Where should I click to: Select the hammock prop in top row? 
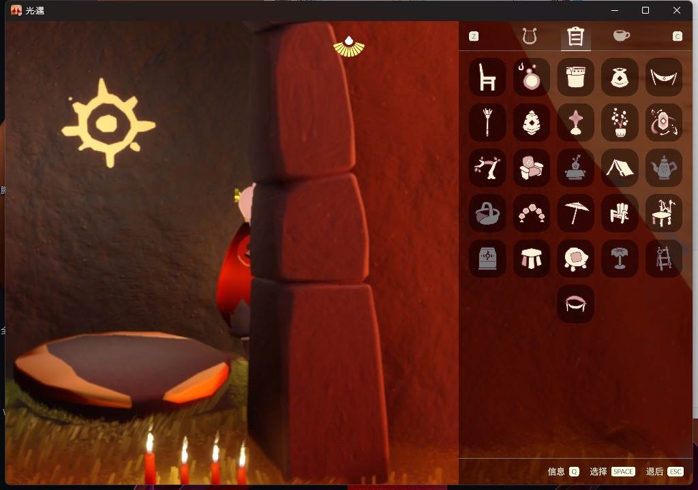[x=664, y=77]
